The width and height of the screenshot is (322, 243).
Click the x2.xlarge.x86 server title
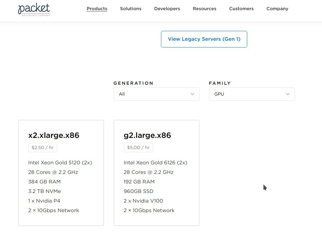tap(53, 135)
